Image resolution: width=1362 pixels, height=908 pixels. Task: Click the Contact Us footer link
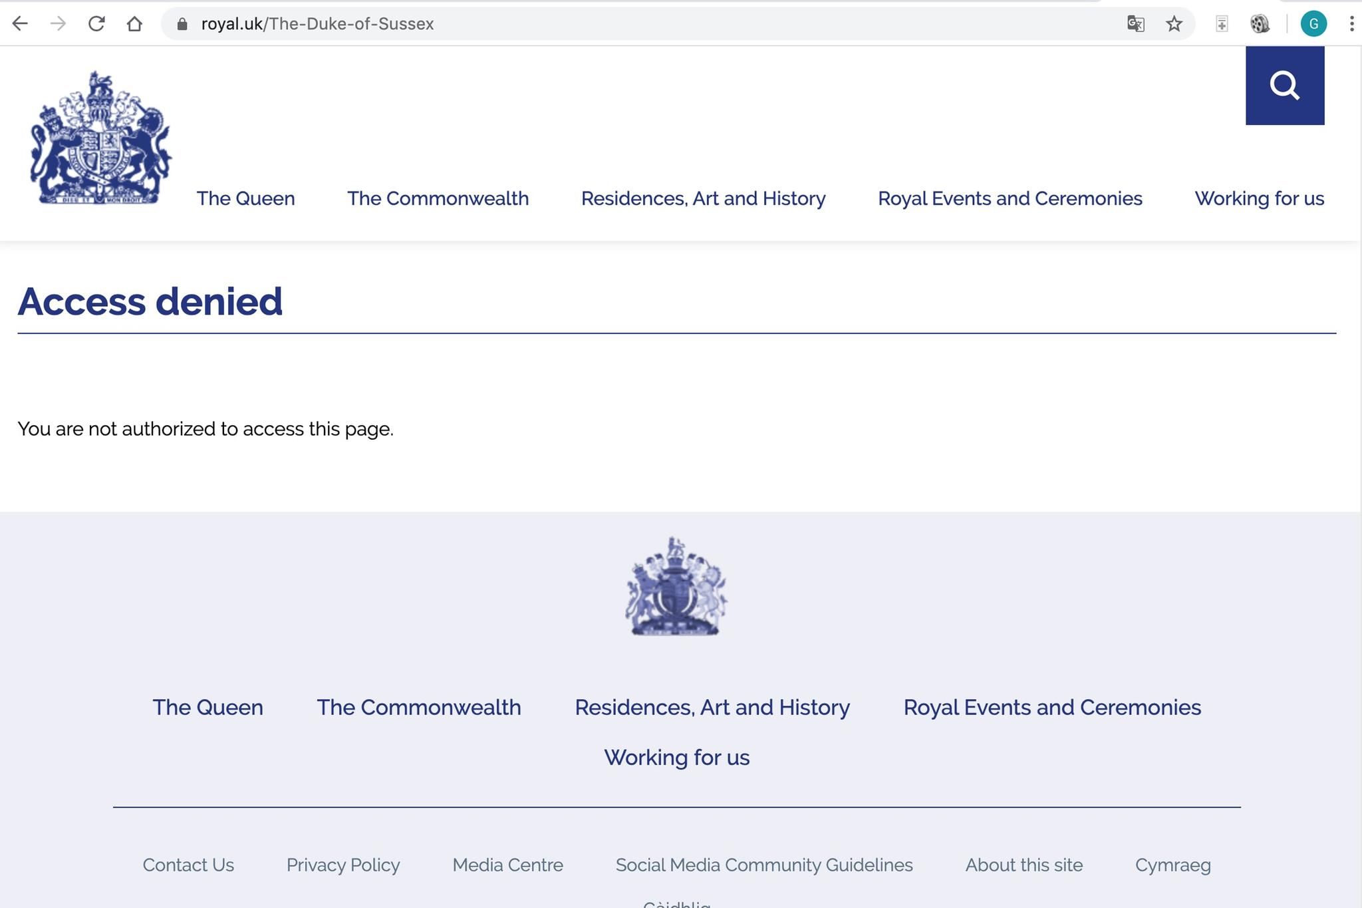tap(188, 865)
